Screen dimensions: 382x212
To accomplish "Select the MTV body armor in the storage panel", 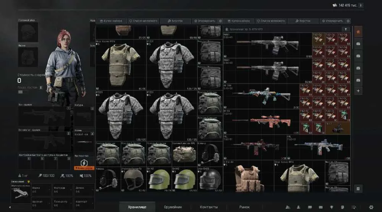I will (x=299, y=176).
